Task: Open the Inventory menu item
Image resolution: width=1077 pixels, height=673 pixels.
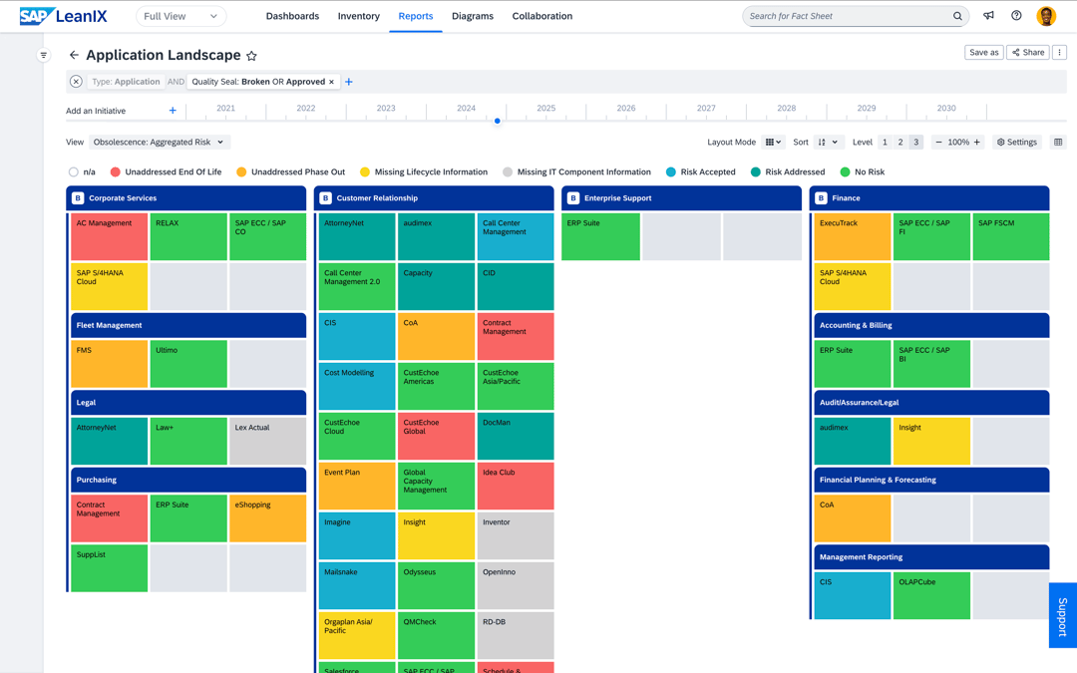Action: [359, 16]
